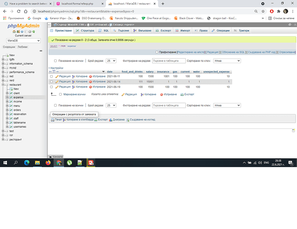Viewport: 297px width, 229px height.
Task: Expand the mysql database node
Action: click(3, 68)
